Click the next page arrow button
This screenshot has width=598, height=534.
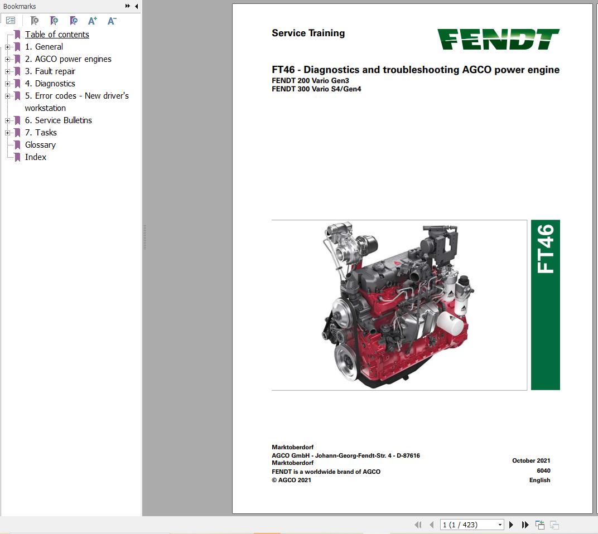tap(511, 525)
